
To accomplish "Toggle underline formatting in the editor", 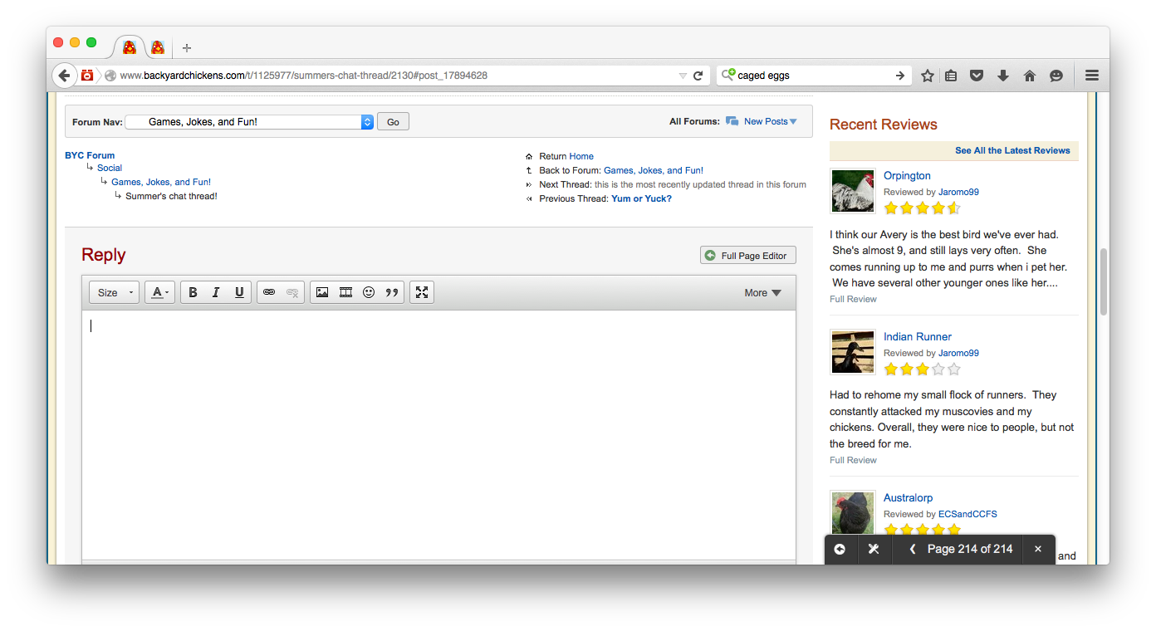I will [x=239, y=292].
